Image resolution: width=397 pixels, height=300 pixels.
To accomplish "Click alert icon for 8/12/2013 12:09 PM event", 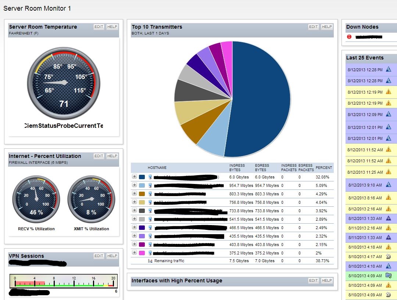I will point(389,114).
